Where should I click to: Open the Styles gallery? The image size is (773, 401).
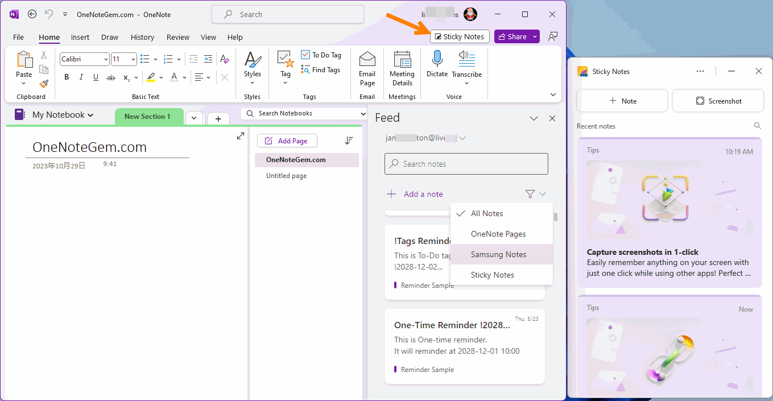(253, 68)
